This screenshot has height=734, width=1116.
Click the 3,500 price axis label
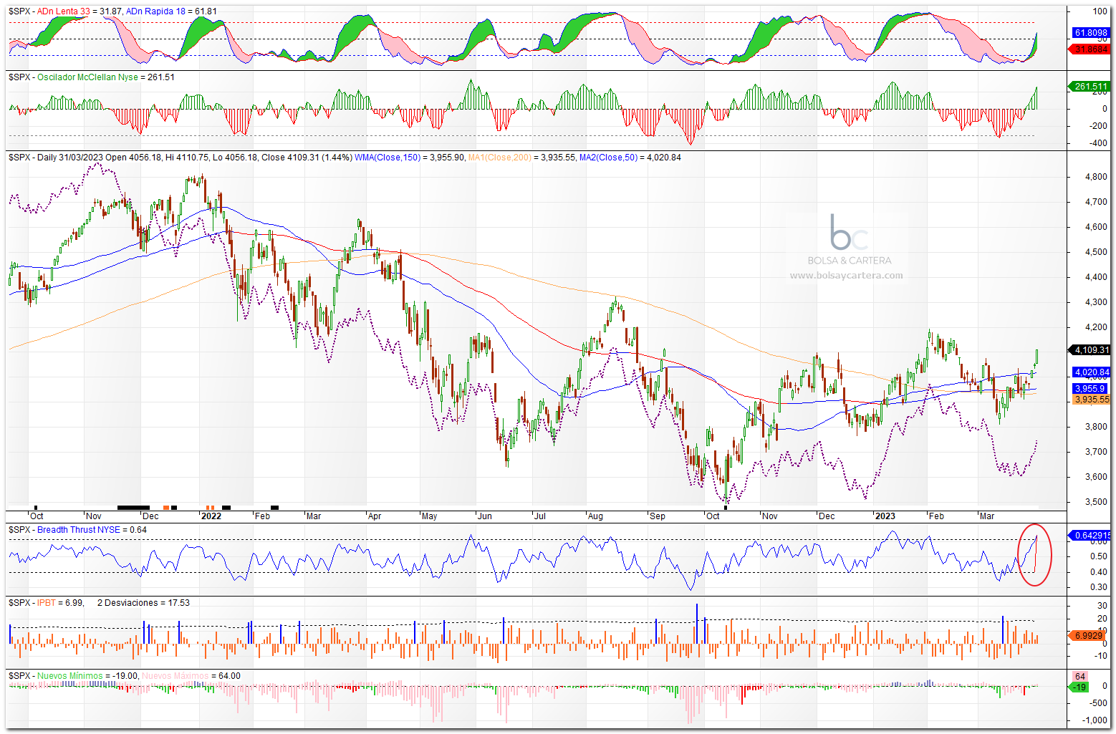(x=1096, y=502)
